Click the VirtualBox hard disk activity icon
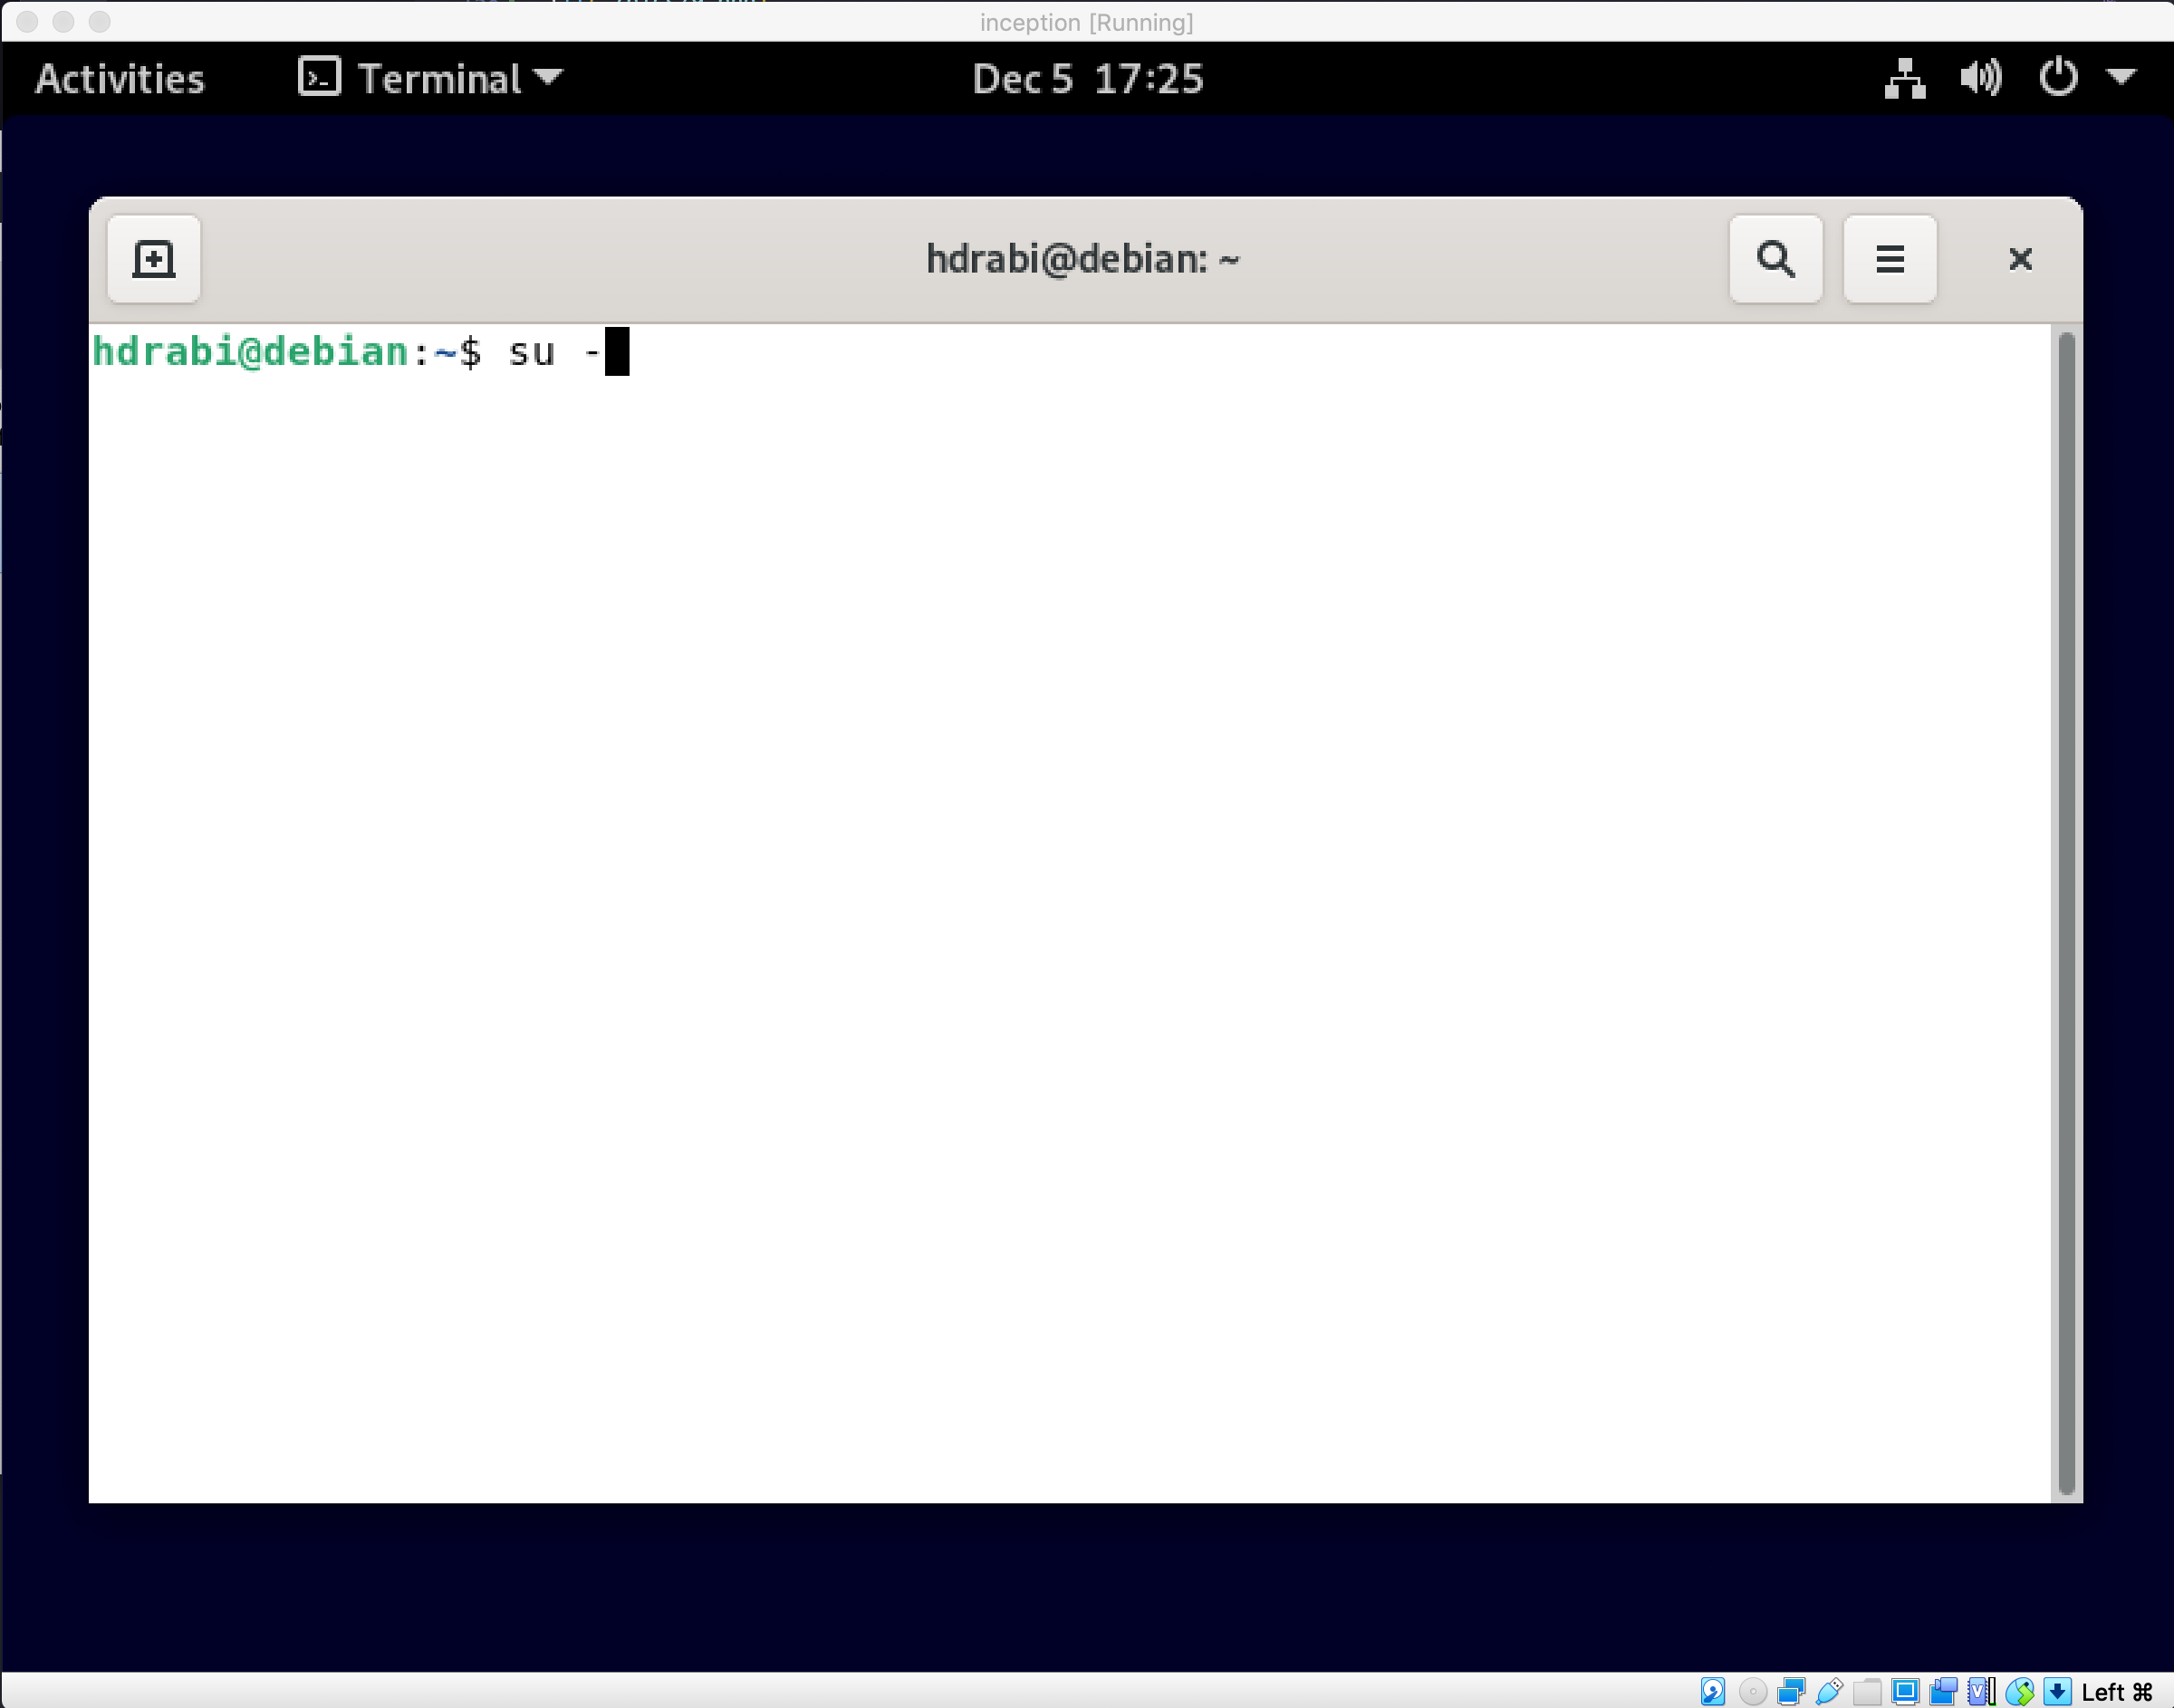The width and height of the screenshot is (2174, 1708). [x=1713, y=1691]
